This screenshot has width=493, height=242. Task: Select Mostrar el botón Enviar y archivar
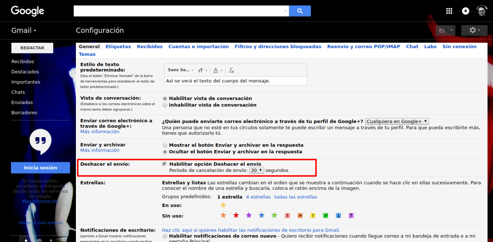(x=165, y=145)
